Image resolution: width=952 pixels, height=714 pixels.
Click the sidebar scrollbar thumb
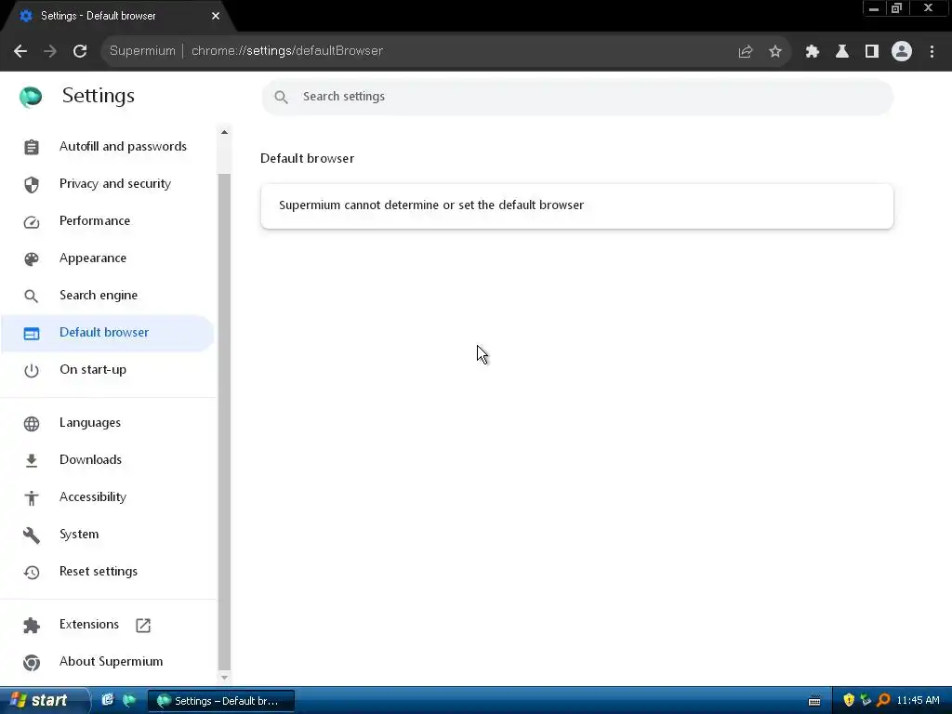pos(224,421)
